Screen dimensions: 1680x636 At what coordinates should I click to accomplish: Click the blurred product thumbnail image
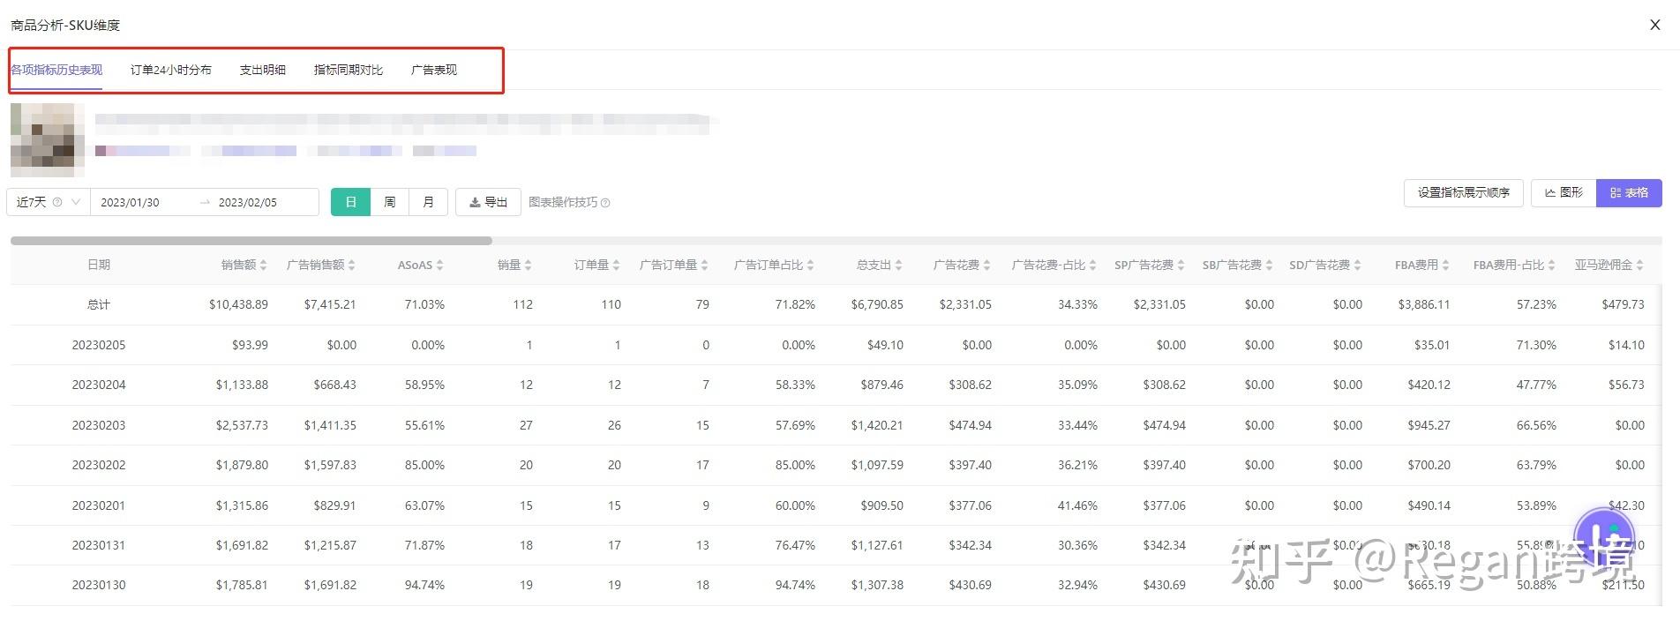coord(48,139)
